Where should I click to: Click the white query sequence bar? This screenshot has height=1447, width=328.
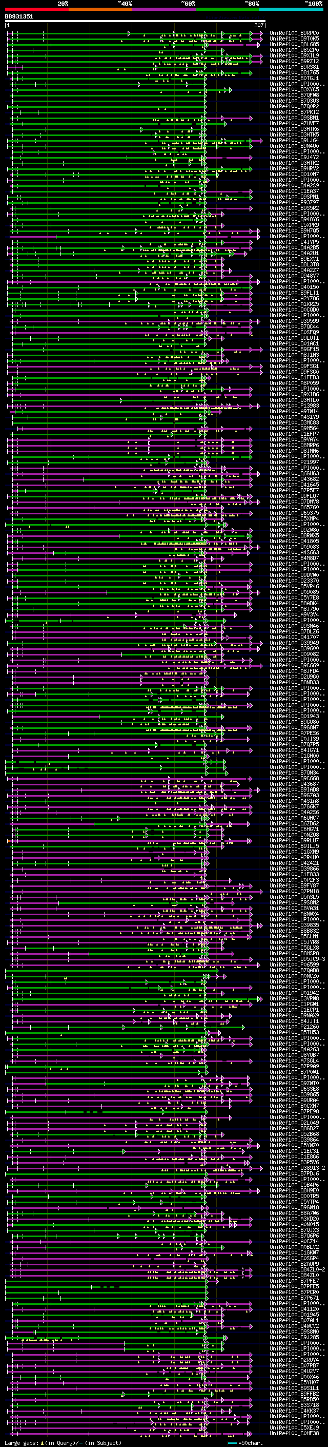point(135,21)
